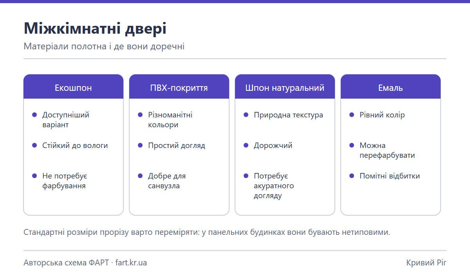Click the item 'Не потребує фарбування'

(65, 181)
